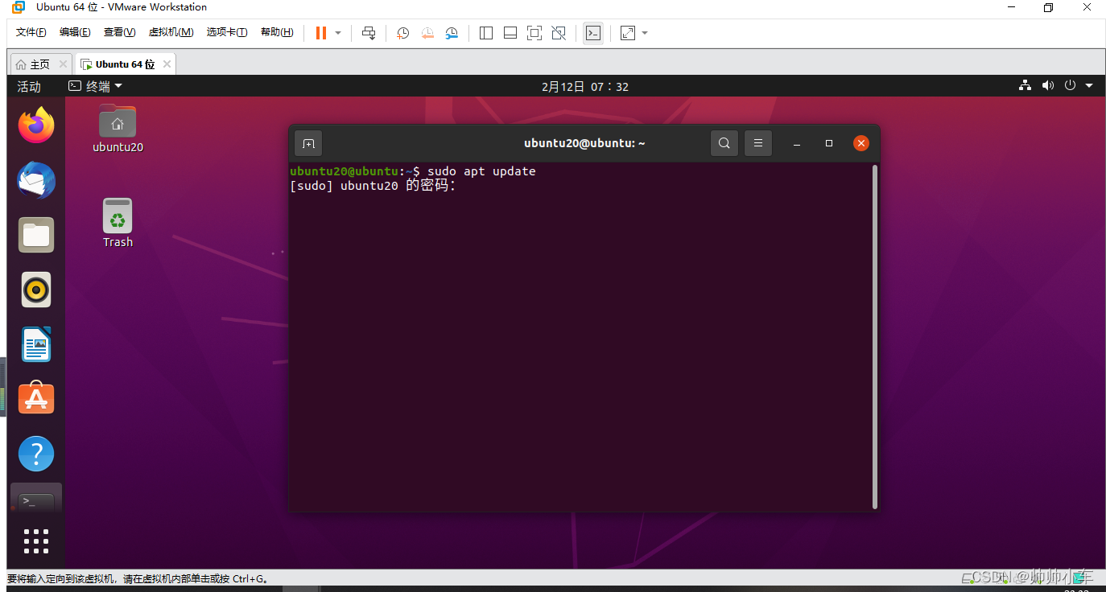Click the search icon in terminal header

[724, 143]
